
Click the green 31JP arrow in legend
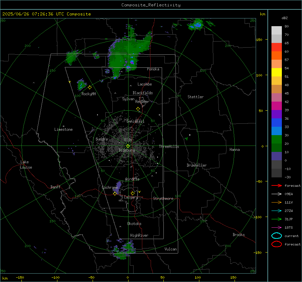click(276, 219)
